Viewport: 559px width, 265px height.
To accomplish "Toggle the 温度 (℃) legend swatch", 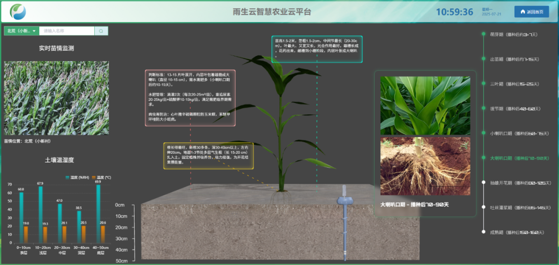I will (x=94, y=177).
